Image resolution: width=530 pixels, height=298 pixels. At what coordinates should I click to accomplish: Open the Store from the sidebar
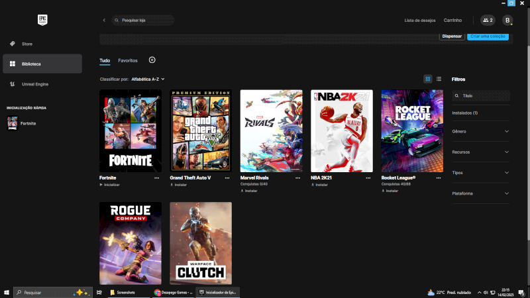26,44
